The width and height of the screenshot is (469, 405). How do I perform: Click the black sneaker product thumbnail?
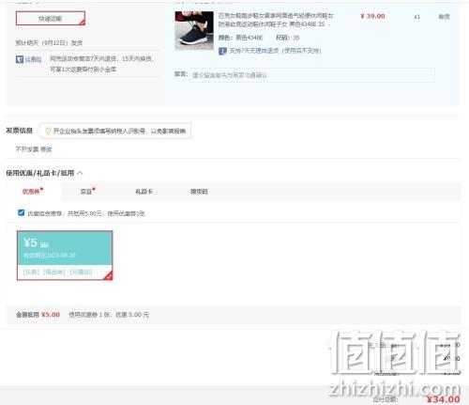(x=194, y=31)
